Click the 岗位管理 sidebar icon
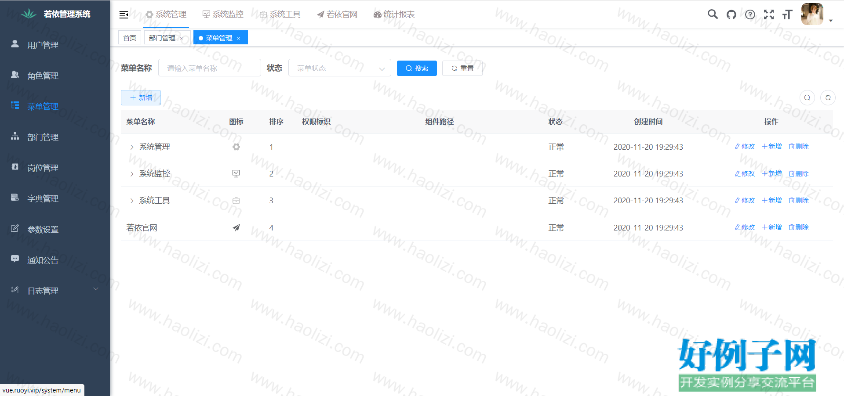 [15, 167]
